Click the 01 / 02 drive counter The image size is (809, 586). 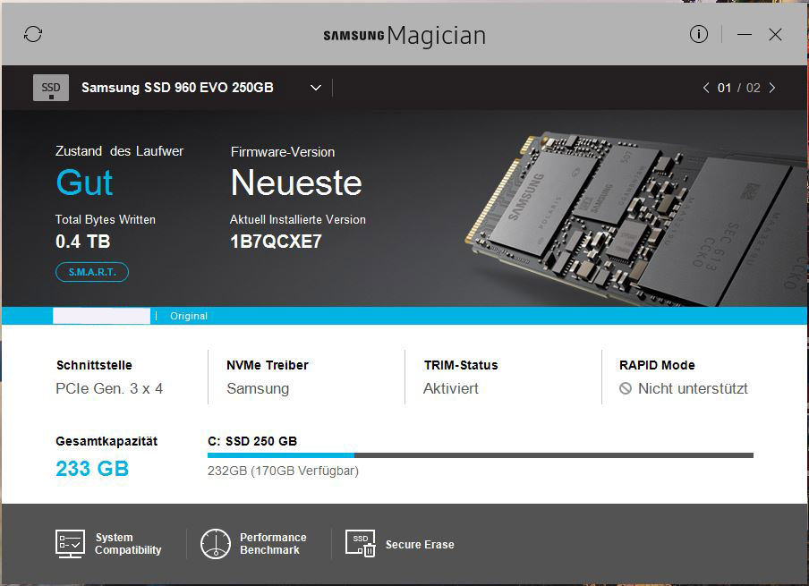tap(739, 88)
